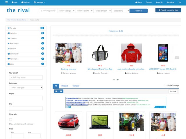Open the Select a city dropdown
Screen dimensions: 186x139
[120, 11]
